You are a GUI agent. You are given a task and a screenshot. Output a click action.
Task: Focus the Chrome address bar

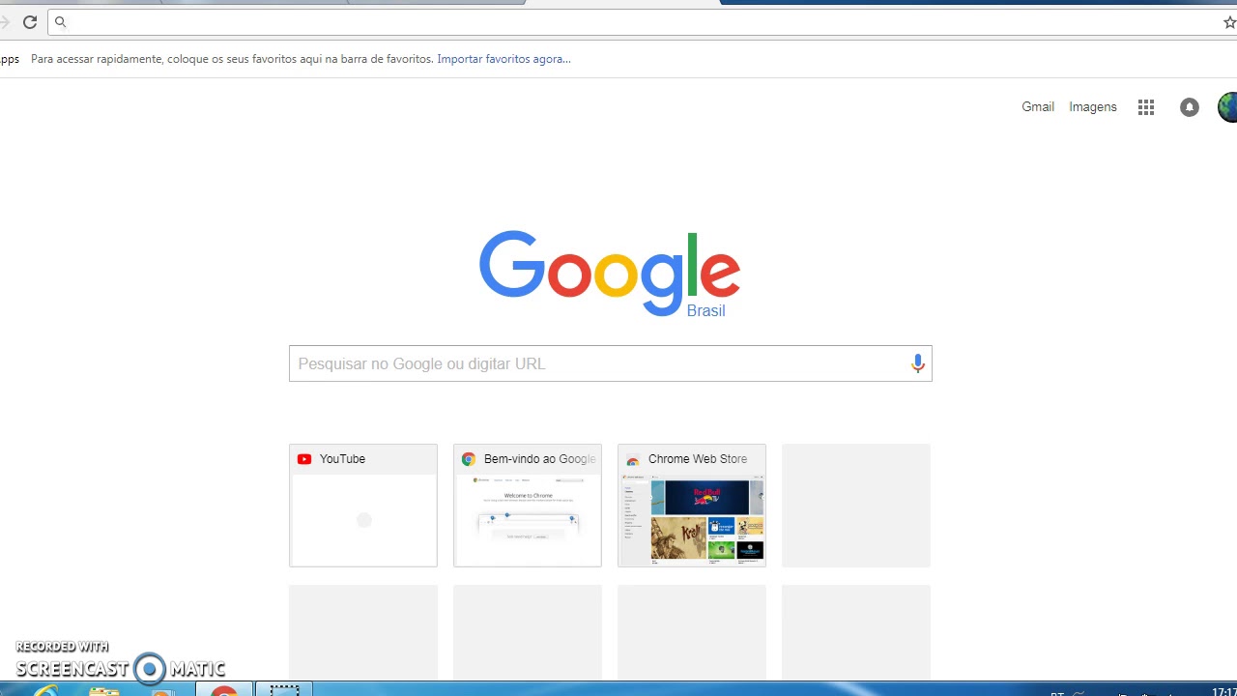click(638, 22)
